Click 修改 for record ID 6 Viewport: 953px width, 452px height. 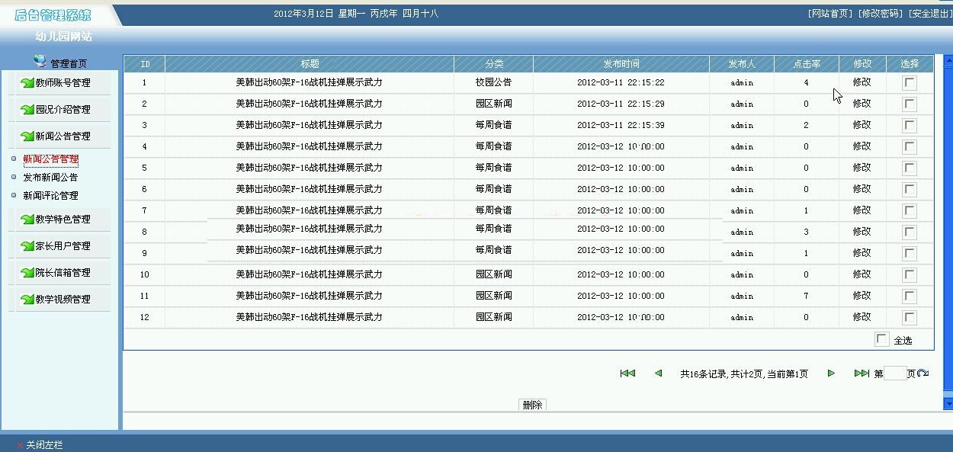(x=862, y=189)
